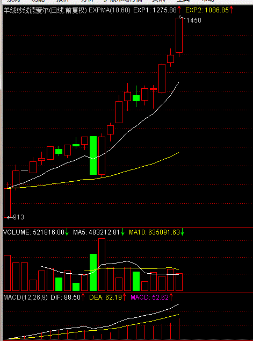Click the VOLUME: 521816.00 readout
Screen dimensions: 253x341
coord(34,232)
